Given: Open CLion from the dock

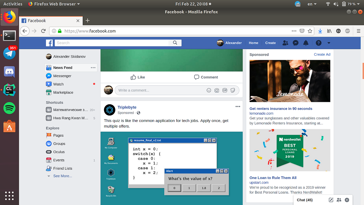Looking at the screenshot, I should 9,90.
